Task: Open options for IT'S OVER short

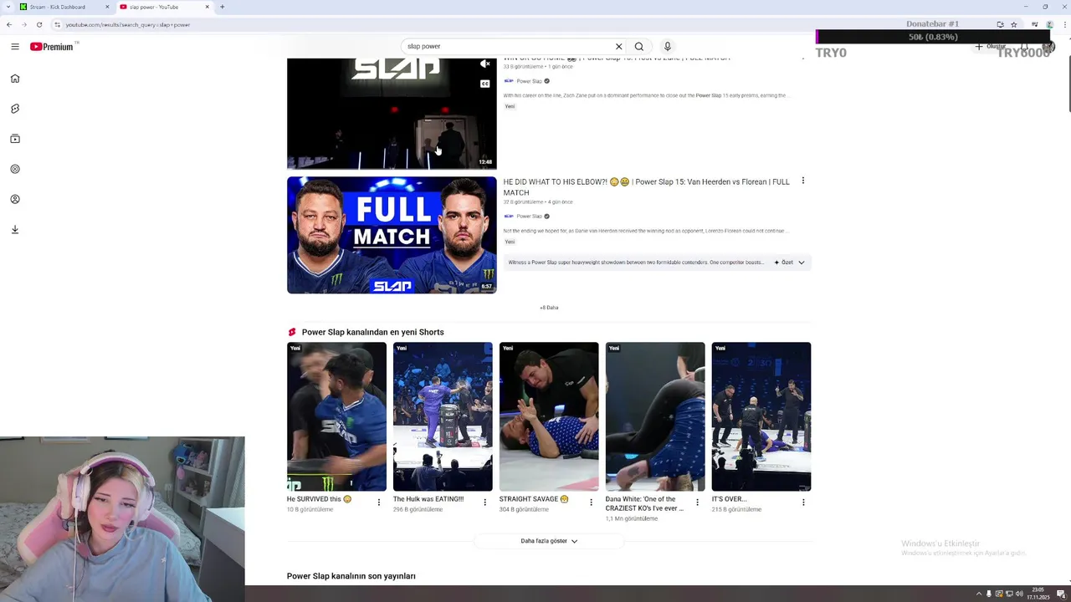Action: click(x=803, y=503)
